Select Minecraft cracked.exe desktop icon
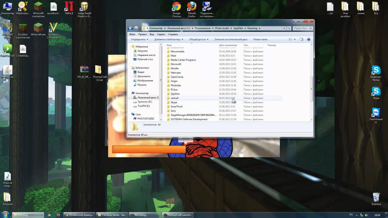The height and width of the screenshot is (218, 388). coord(38,10)
